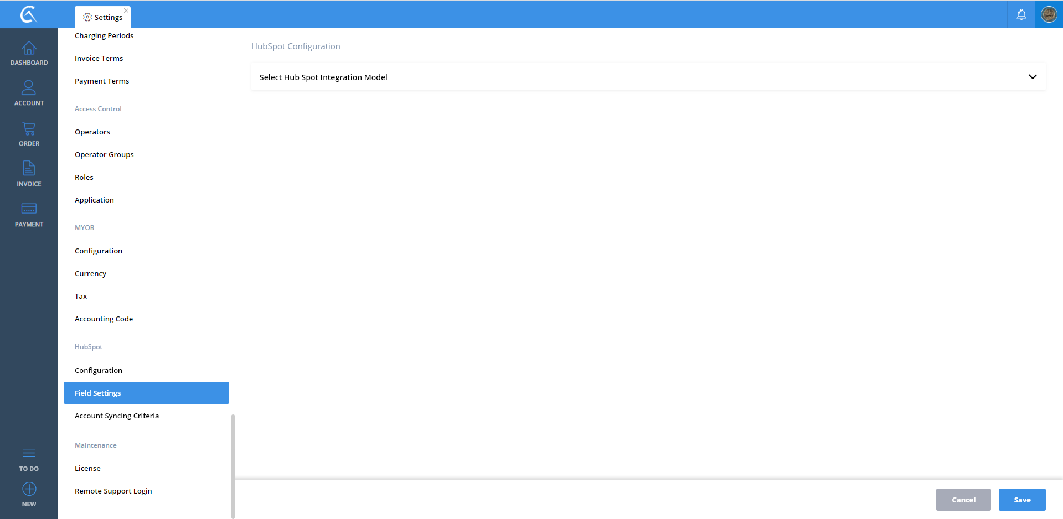Image resolution: width=1063 pixels, height=519 pixels.
Task: Select the Settings tab
Action: click(x=103, y=18)
